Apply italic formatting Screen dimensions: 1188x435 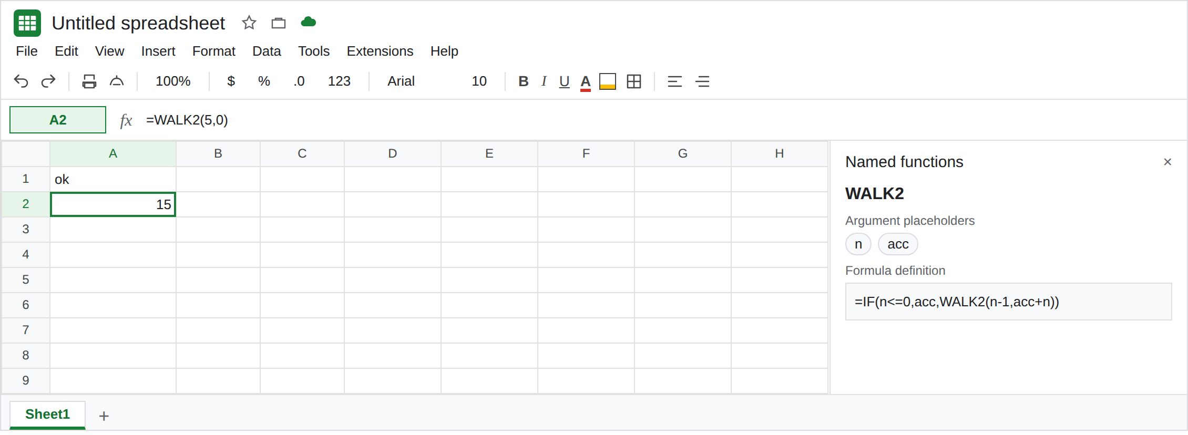pyautogui.click(x=544, y=81)
